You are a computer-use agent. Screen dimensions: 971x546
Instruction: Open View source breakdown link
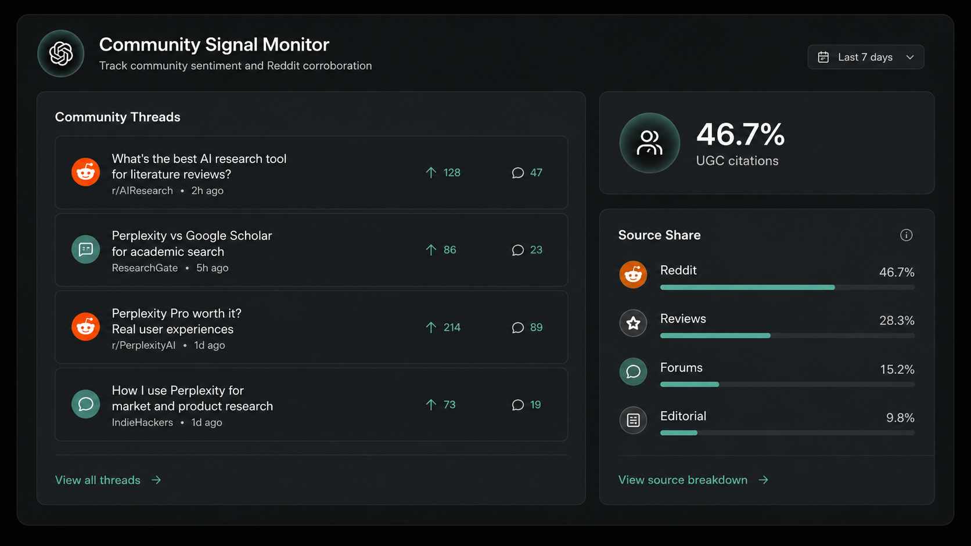click(x=683, y=480)
